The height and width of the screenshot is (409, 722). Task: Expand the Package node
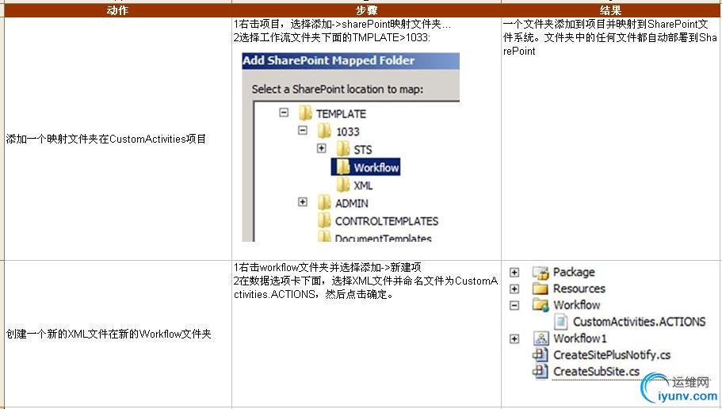(x=514, y=272)
